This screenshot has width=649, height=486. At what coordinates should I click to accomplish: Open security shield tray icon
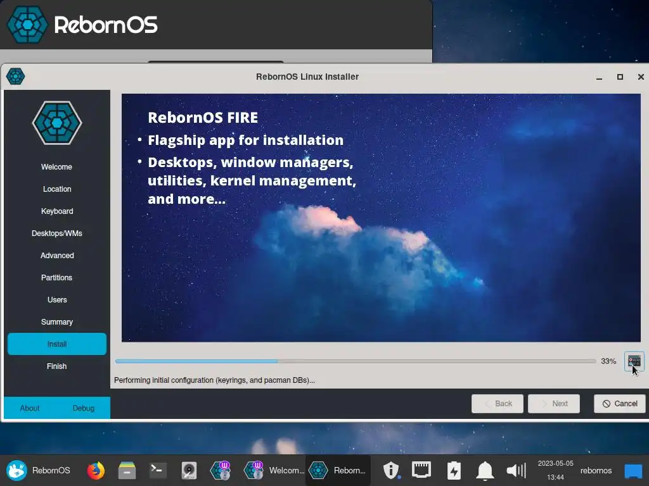click(x=390, y=470)
